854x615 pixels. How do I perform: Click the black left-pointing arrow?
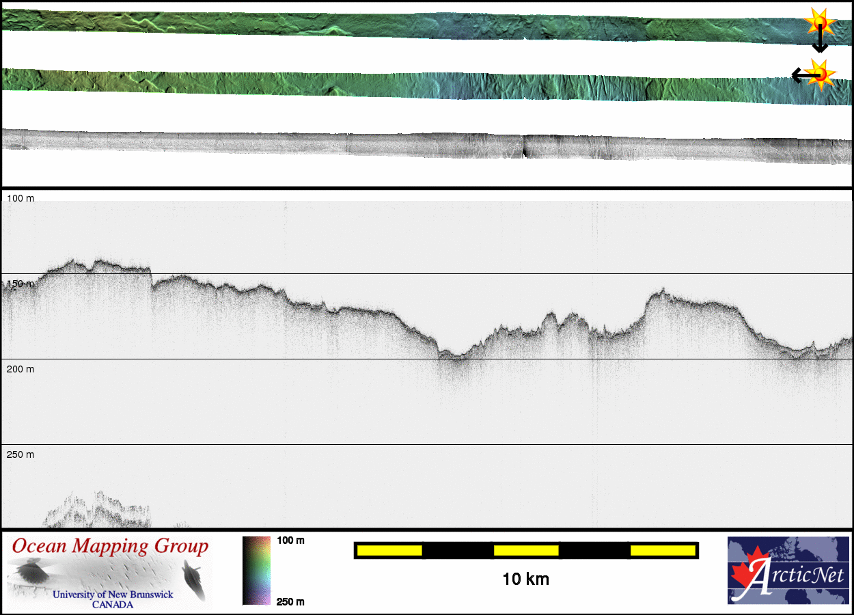tap(801, 75)
